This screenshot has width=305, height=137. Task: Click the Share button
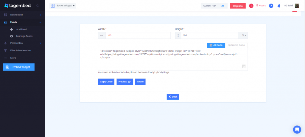tap(140, 82)
